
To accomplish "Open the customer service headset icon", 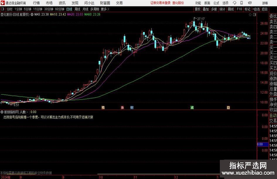I will tap(234, 3).
